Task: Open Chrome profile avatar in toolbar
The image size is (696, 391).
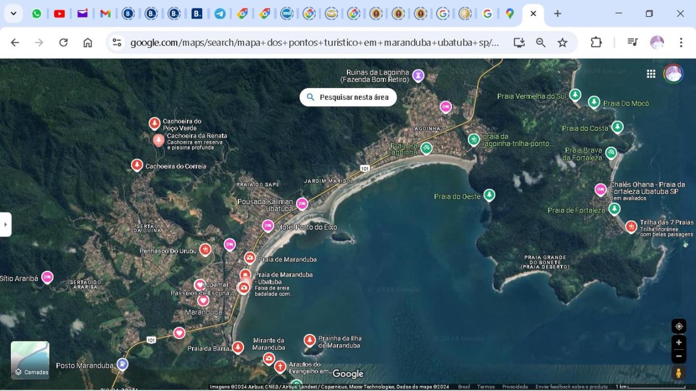Action: point(657,43)
